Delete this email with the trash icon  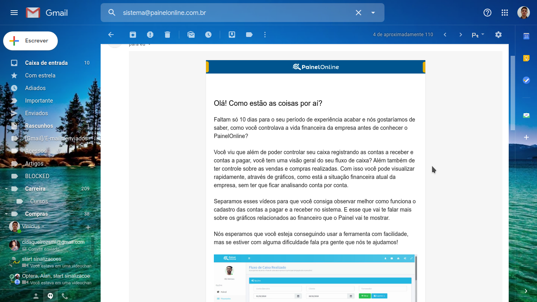pyautogui.click(x=167, y=35)
